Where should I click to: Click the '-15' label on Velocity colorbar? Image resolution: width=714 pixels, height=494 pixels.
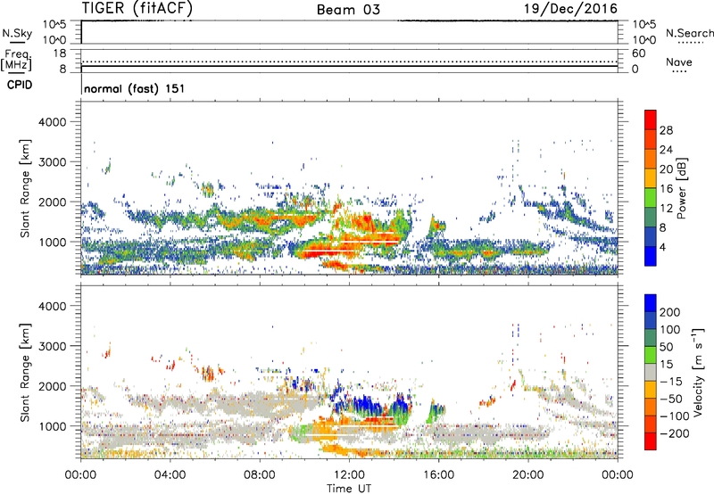point(671,382)
